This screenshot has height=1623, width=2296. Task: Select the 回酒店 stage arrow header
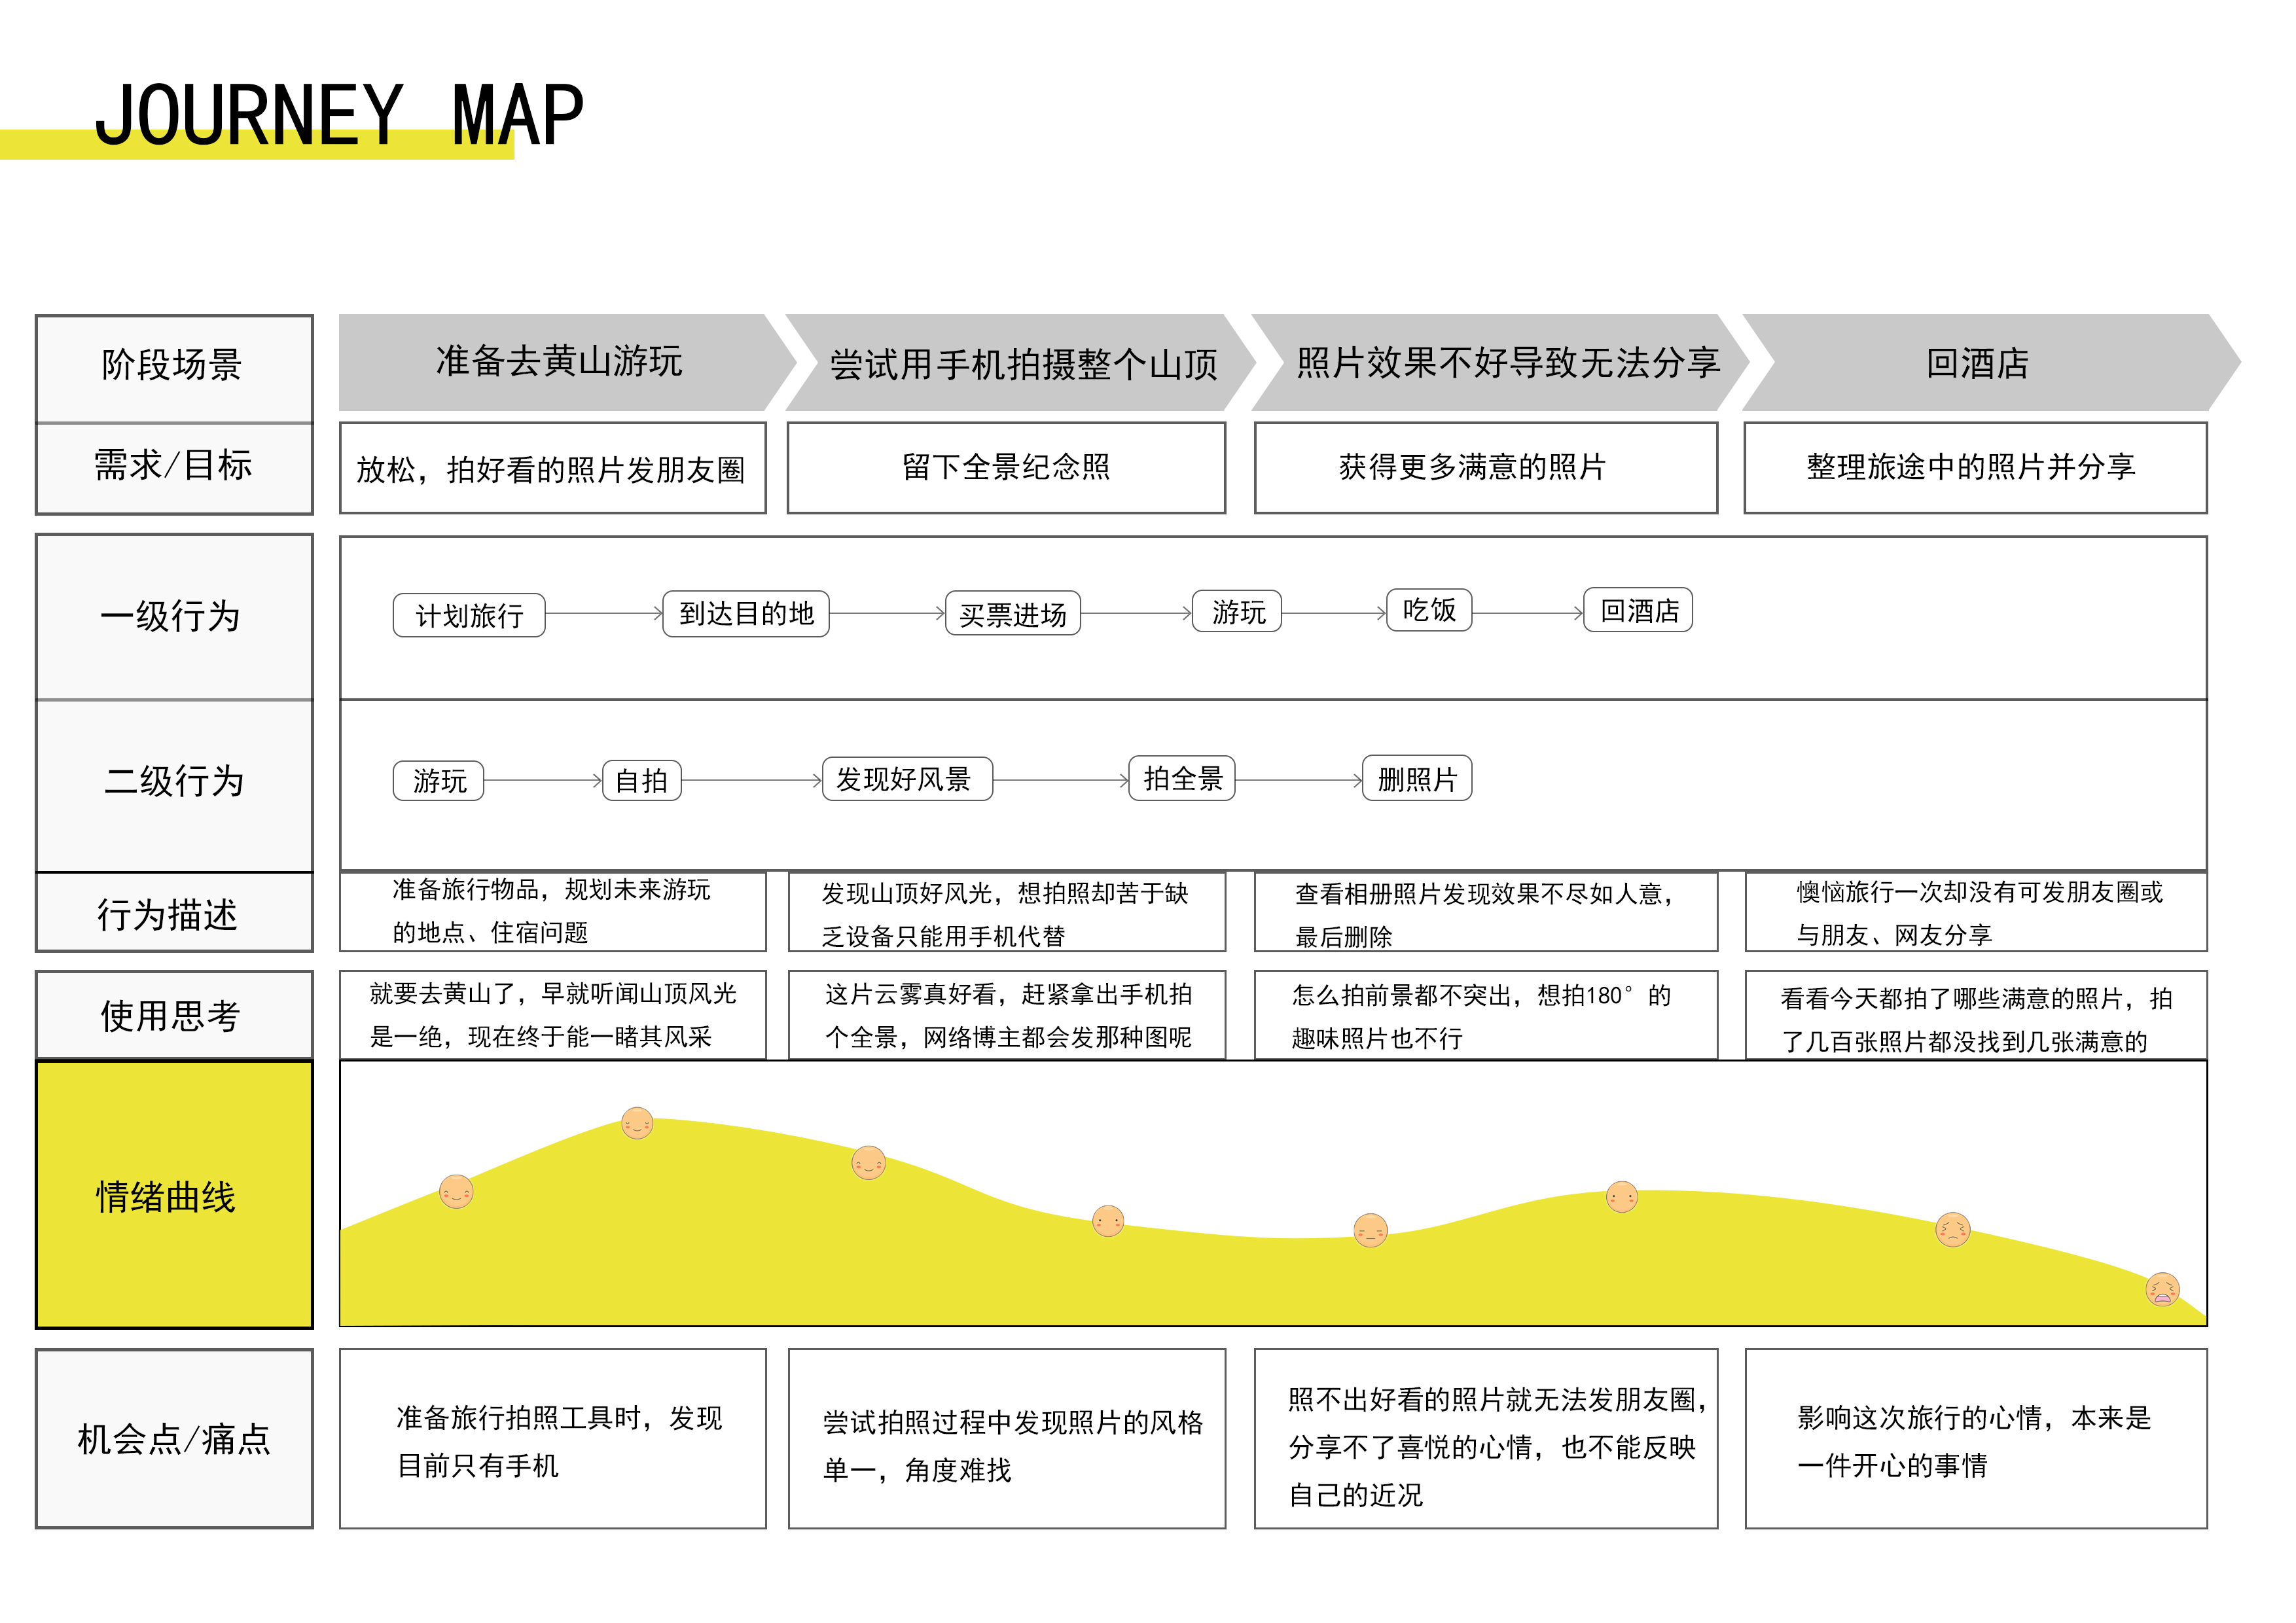(1978, 363)
